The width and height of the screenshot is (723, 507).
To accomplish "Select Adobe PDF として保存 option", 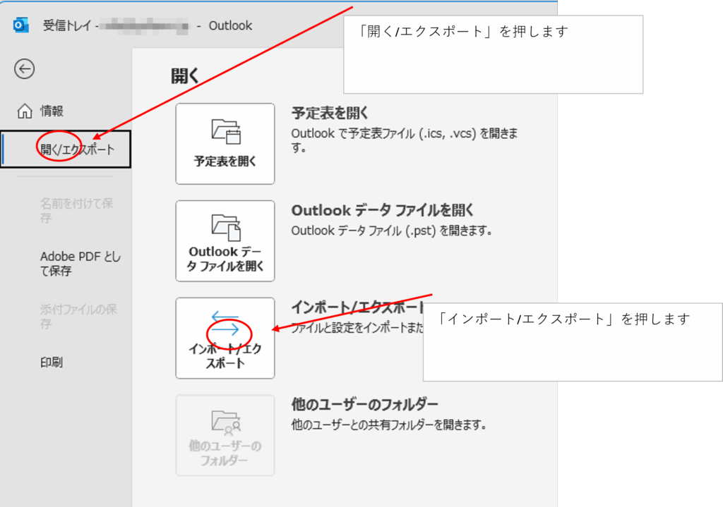I will tap(80, 264).
